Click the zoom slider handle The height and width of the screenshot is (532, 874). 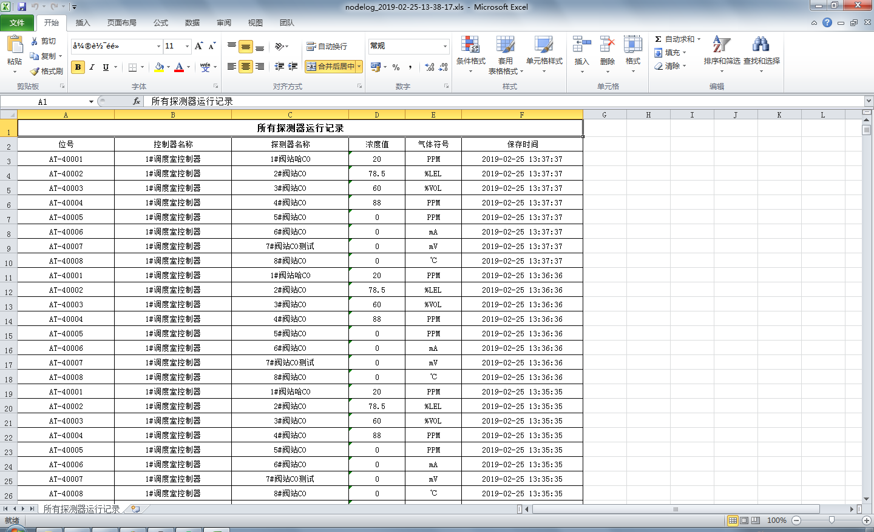pos(832,520)
